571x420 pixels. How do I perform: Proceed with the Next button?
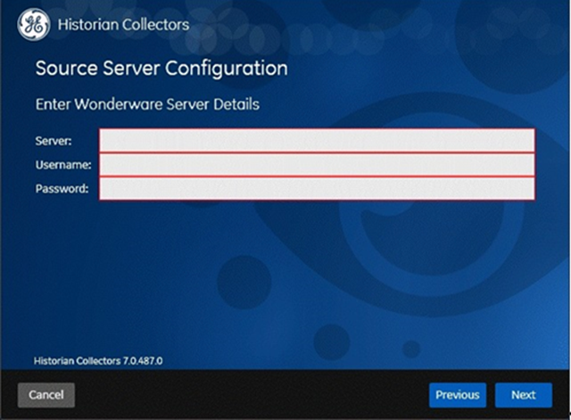(x=524, y=395)
